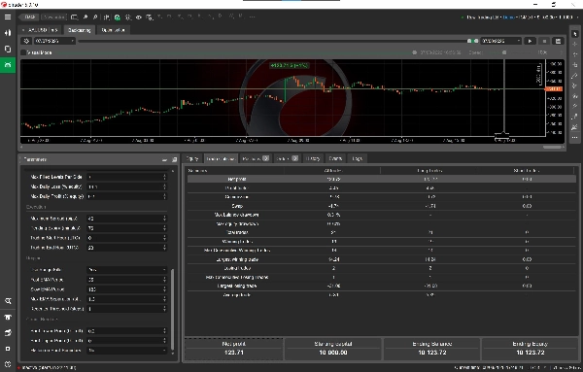Image resolution: width=583 pixels, height=372 pixels.
Task: Open the Events tab
Action: point(335,158)
